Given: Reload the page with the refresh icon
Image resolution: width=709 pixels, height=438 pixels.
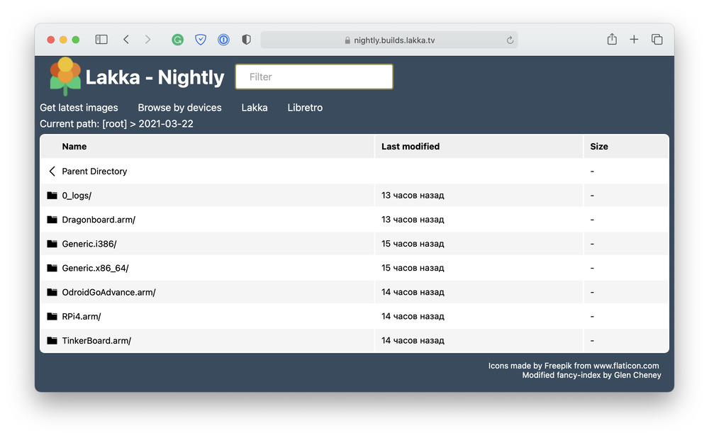Looking at the screenshot, I should [510, 40].
